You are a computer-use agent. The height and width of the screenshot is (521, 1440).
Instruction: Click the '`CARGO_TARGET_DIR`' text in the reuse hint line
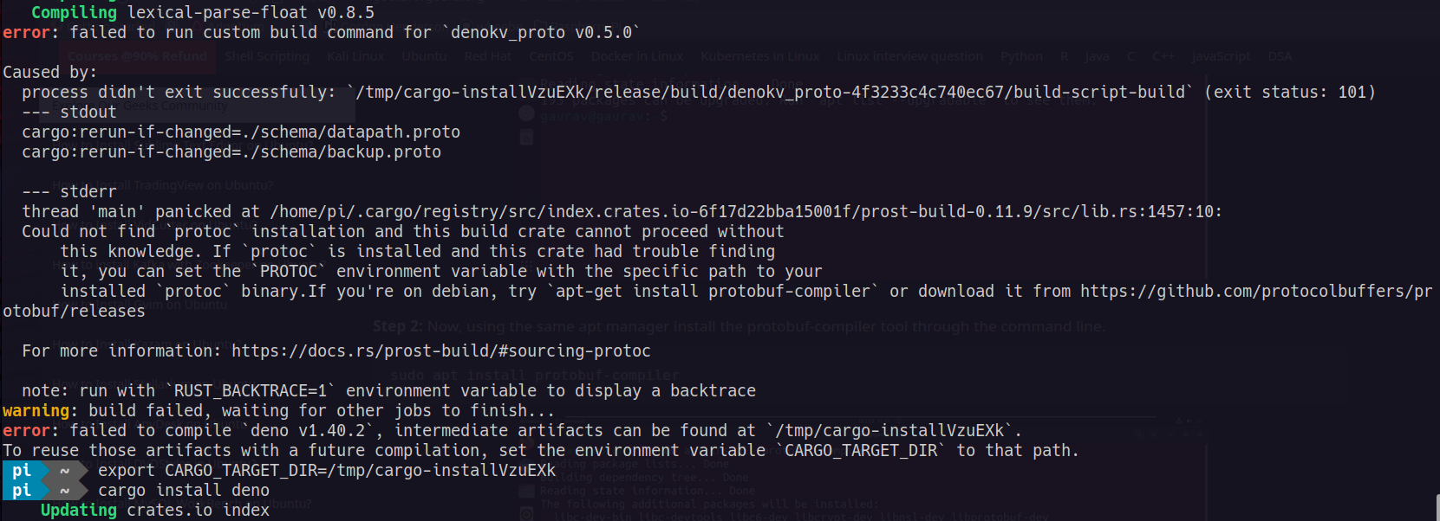861,450
